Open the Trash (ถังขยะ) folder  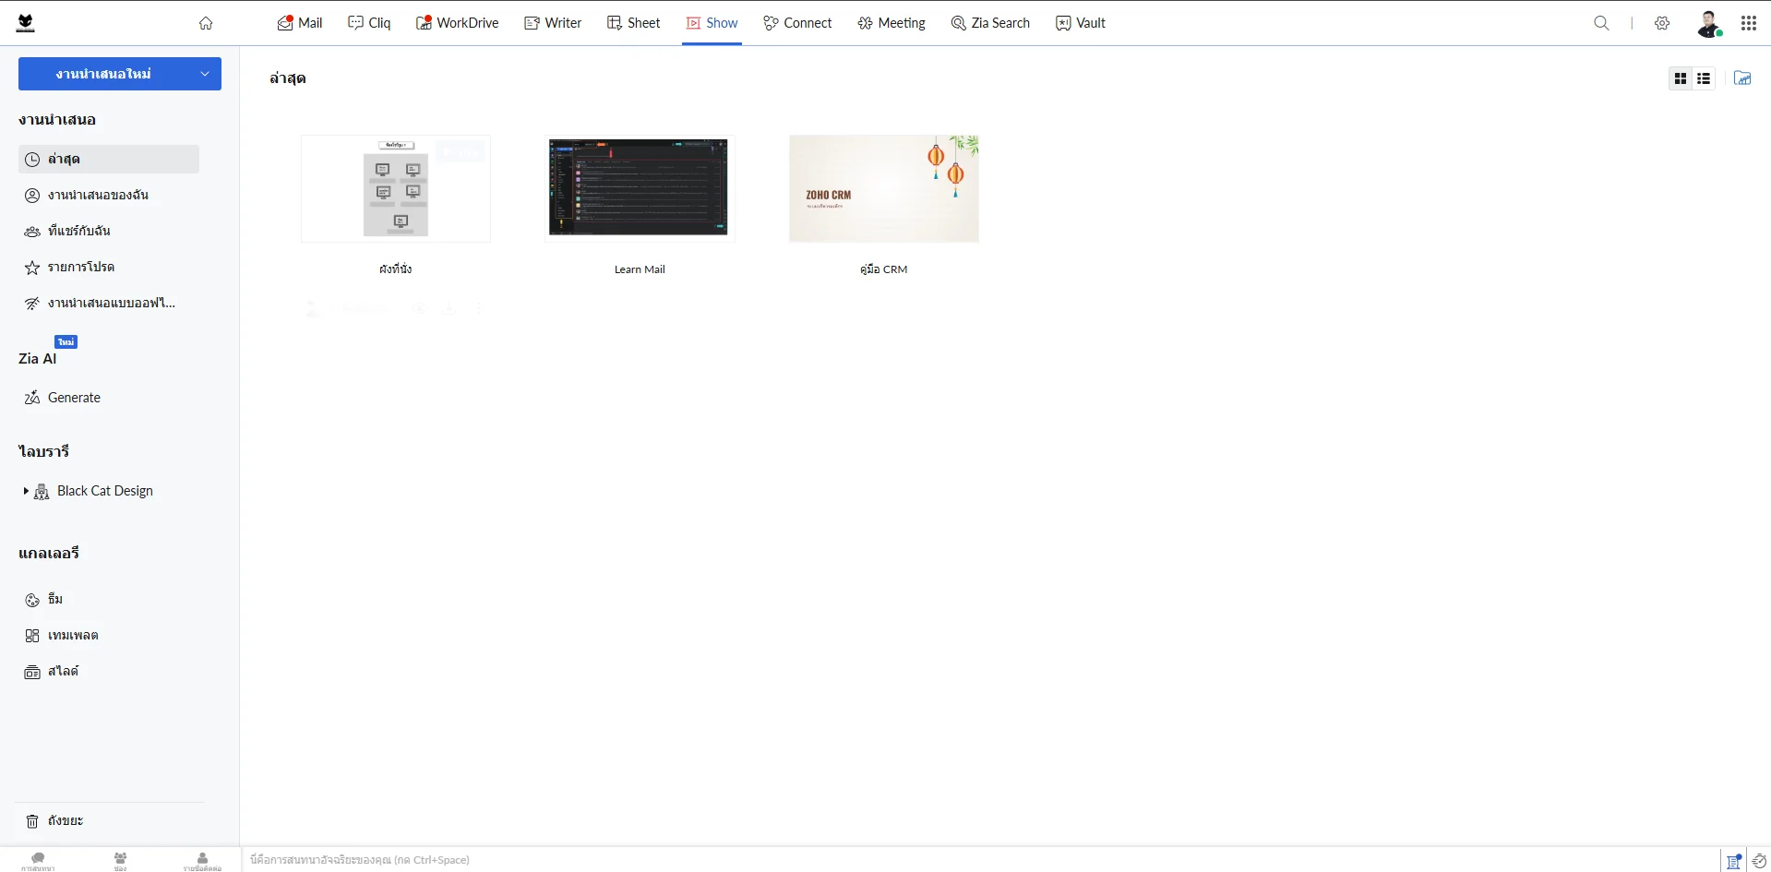point(65,820)
